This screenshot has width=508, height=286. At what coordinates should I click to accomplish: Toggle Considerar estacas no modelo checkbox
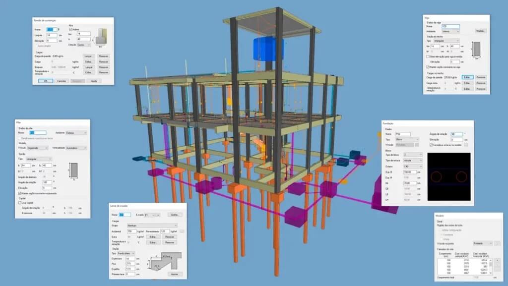click(x=431, y=145)
